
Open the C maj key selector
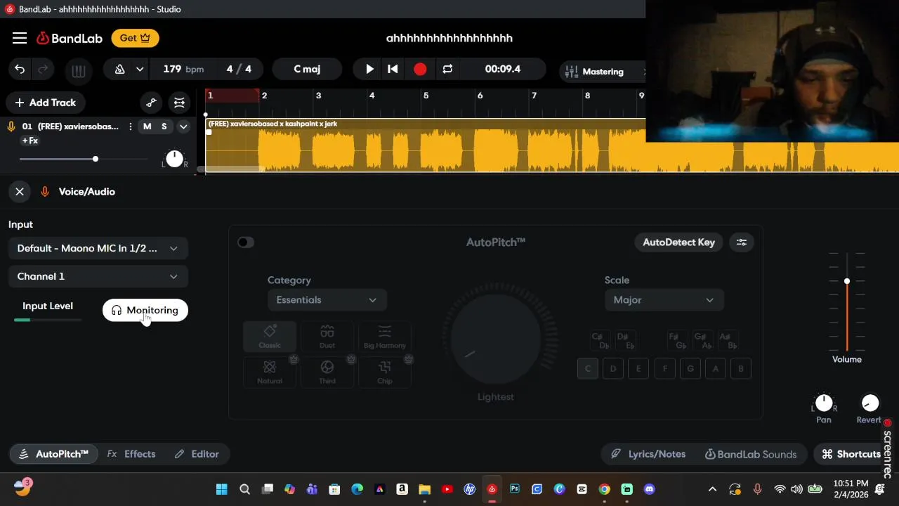click(307, 69)
